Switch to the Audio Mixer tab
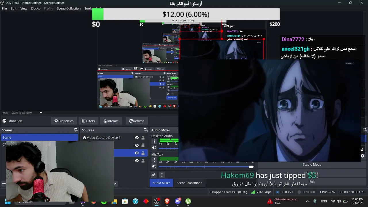368x207 pixels. 161,183
